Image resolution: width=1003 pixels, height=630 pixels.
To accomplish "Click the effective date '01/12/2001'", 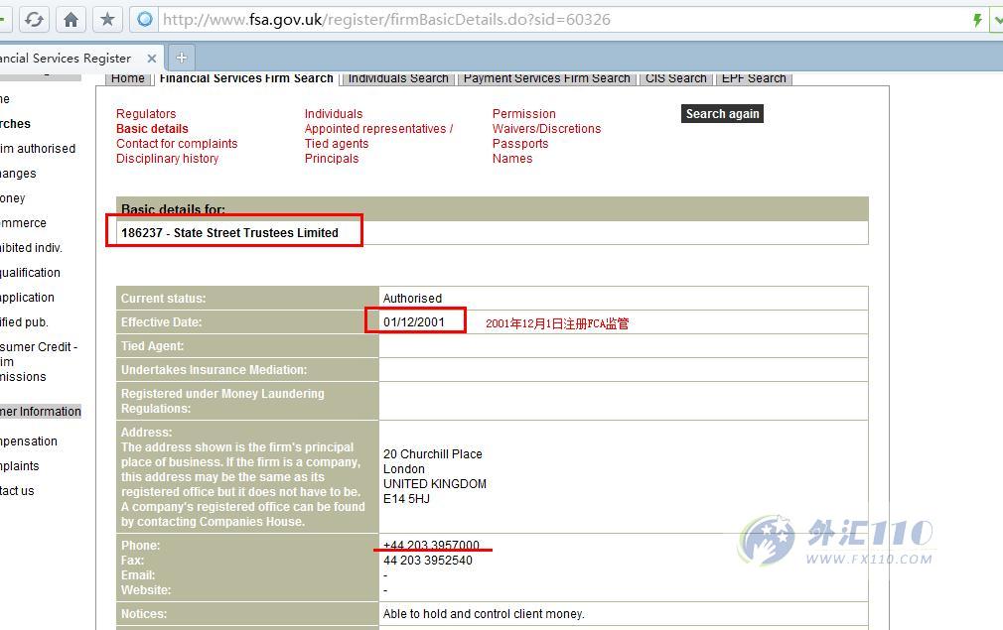I will point(413,322).
